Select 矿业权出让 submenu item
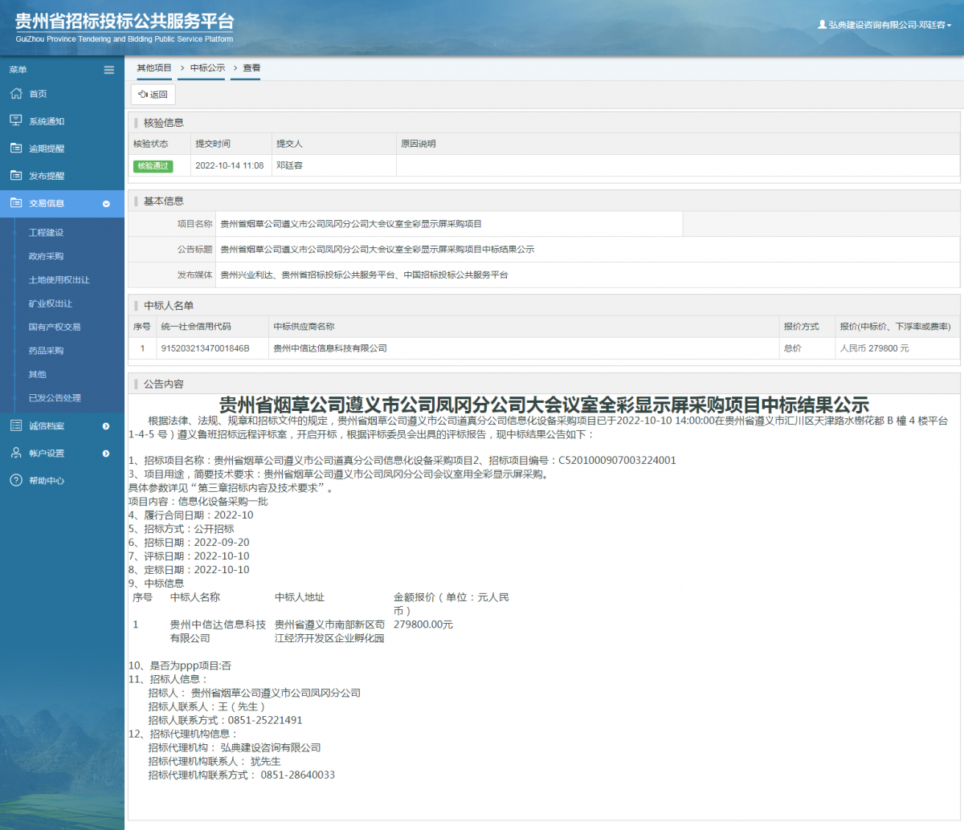 coord(50,303)
